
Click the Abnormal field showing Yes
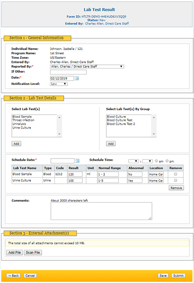coord(135,180)
